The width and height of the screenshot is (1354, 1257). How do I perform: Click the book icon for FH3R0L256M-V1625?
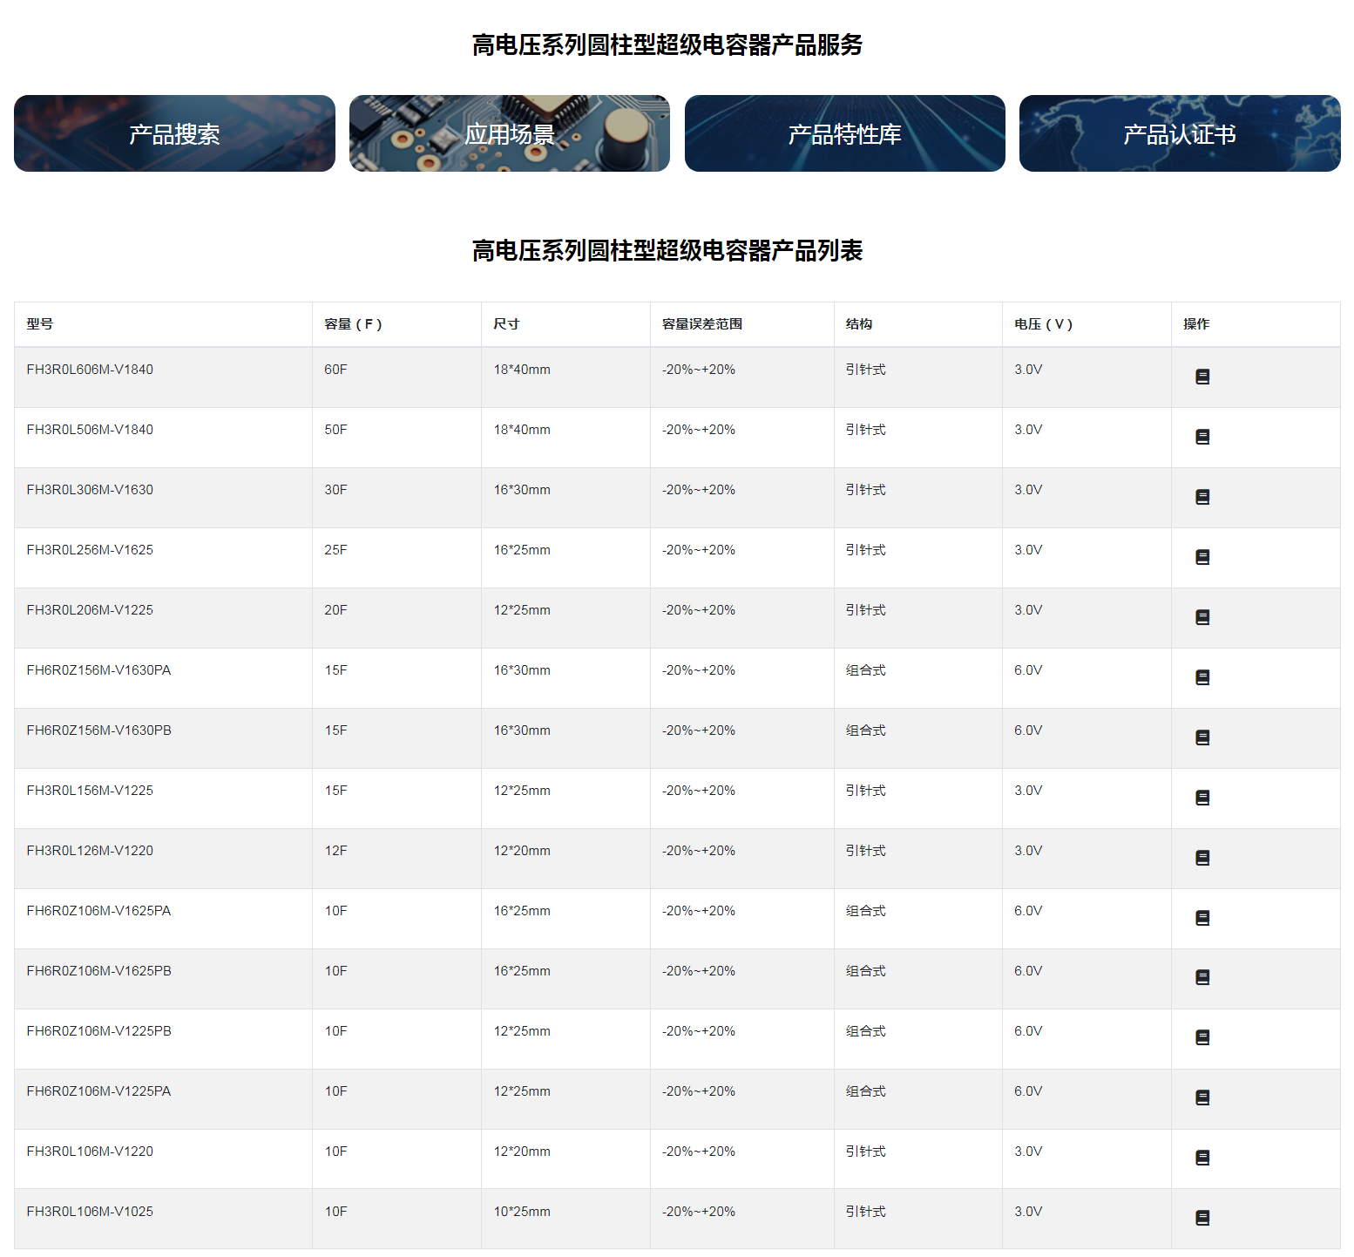click(1202, 557)
